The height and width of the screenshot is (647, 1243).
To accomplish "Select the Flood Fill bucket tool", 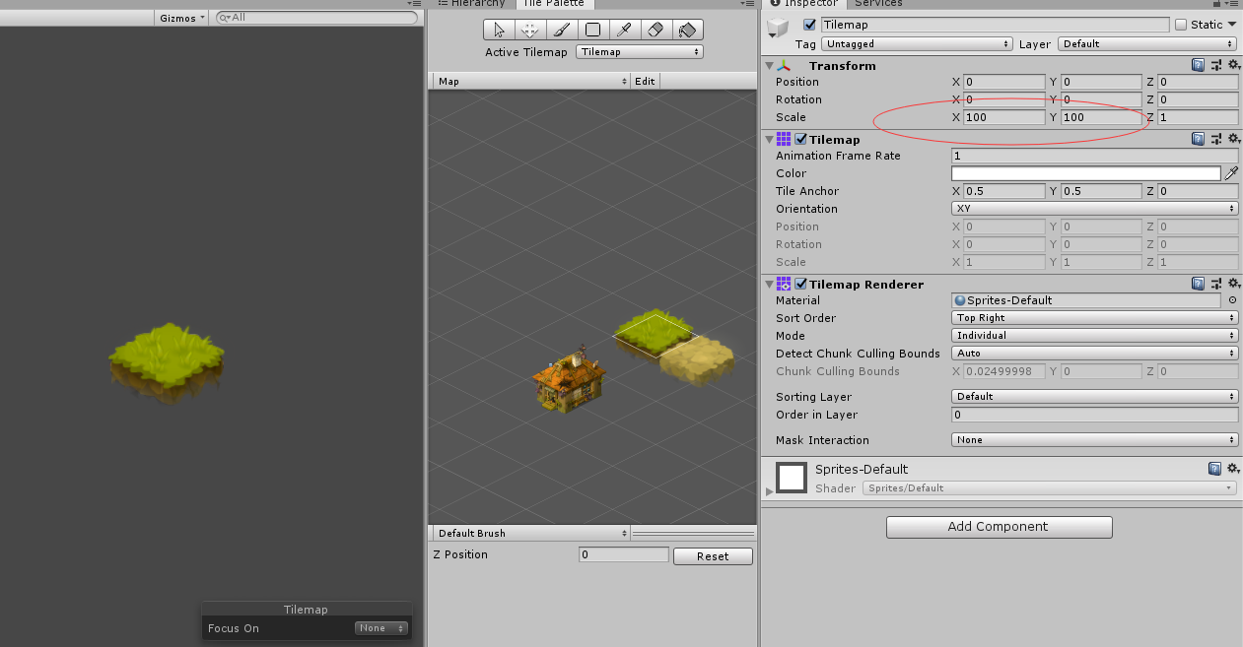I will point(687,30).
